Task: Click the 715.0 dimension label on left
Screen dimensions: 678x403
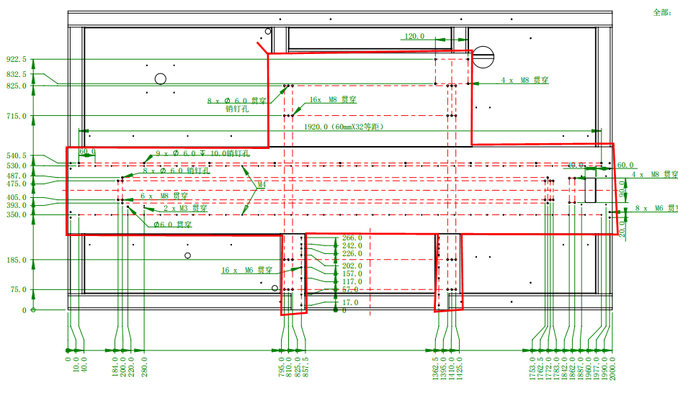Action: 16,116
